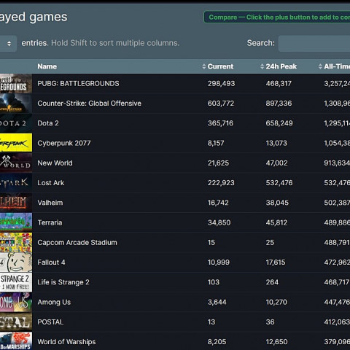Click current players value 222,923

221,183
